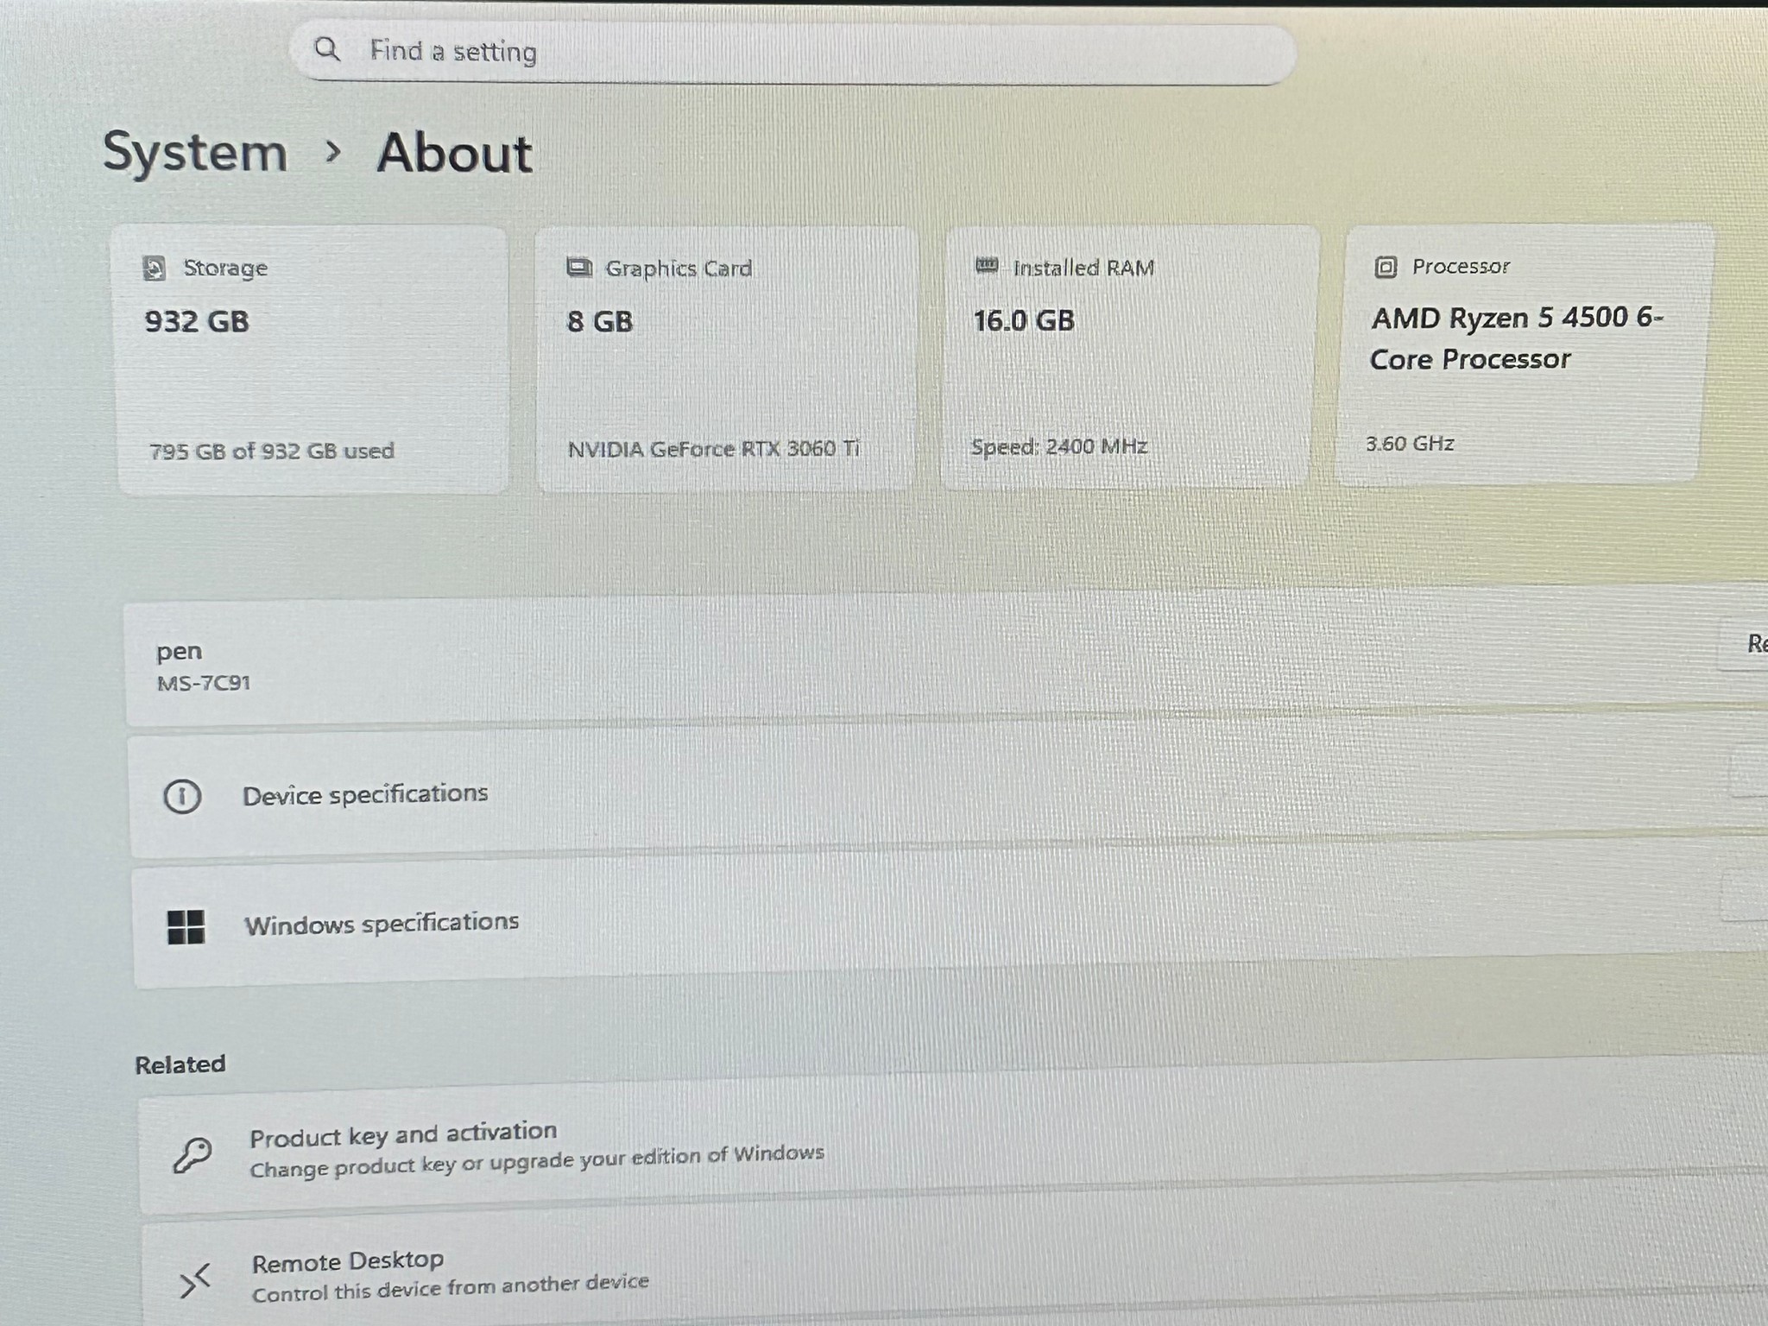Viewport: 1768px width, 1326px height.
Task: Click the About page heading
Action: [x=454, y=154]
